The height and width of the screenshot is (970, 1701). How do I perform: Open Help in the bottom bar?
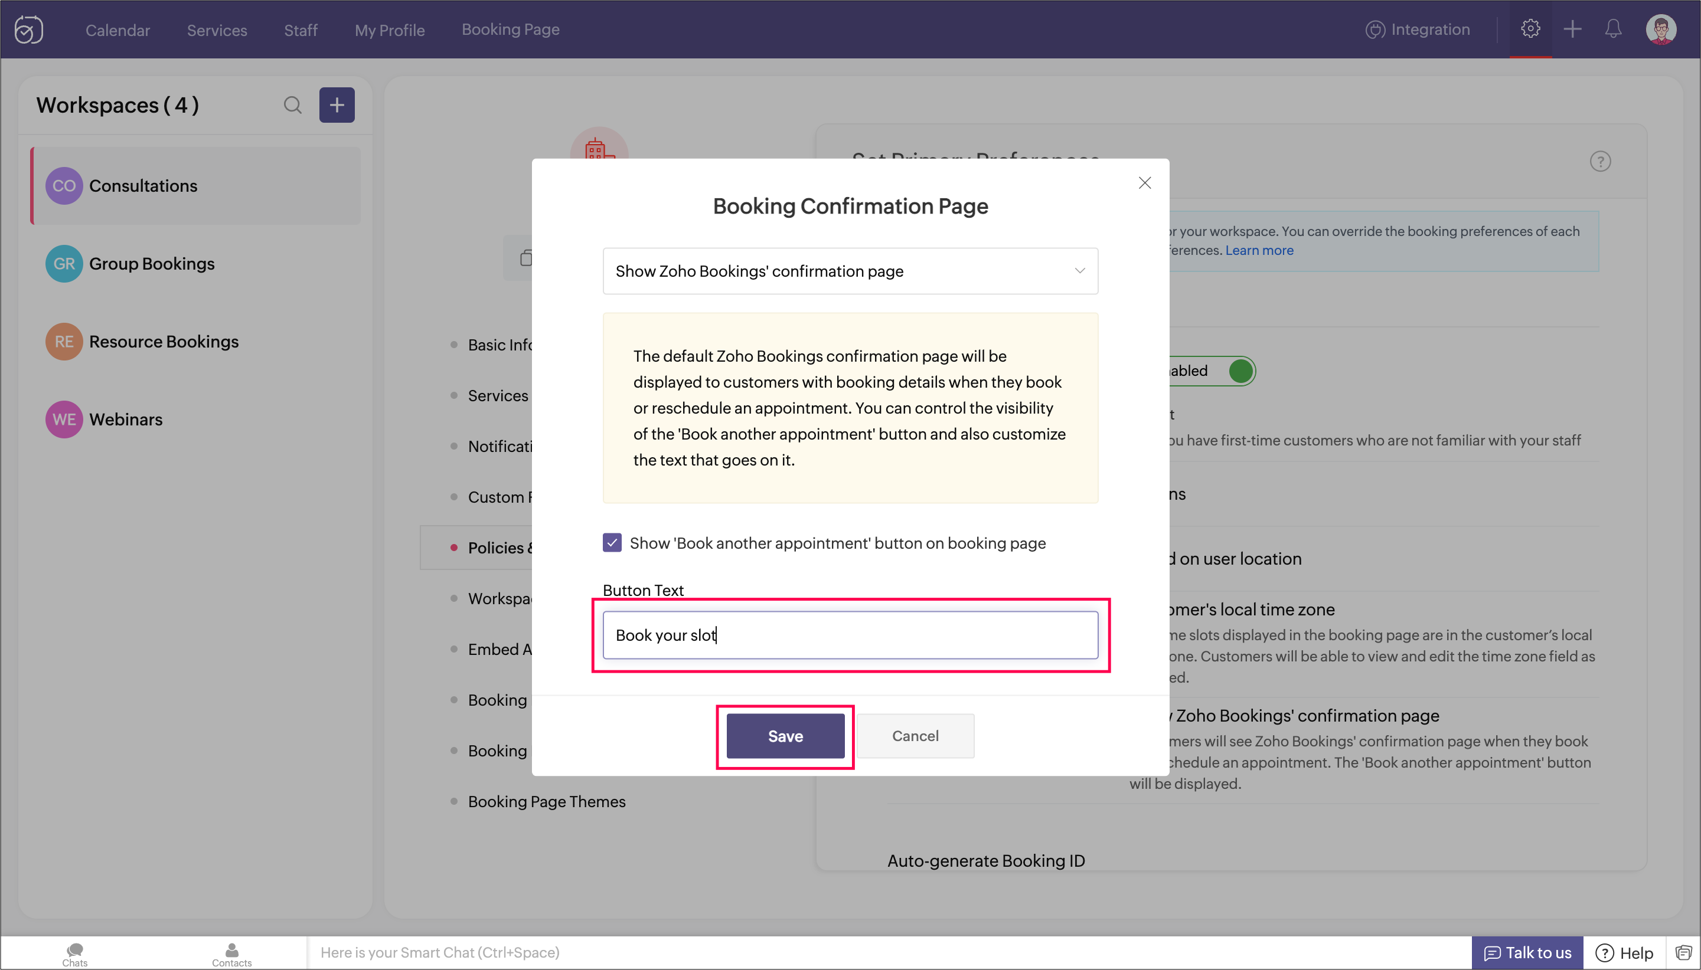(1624, 953)
